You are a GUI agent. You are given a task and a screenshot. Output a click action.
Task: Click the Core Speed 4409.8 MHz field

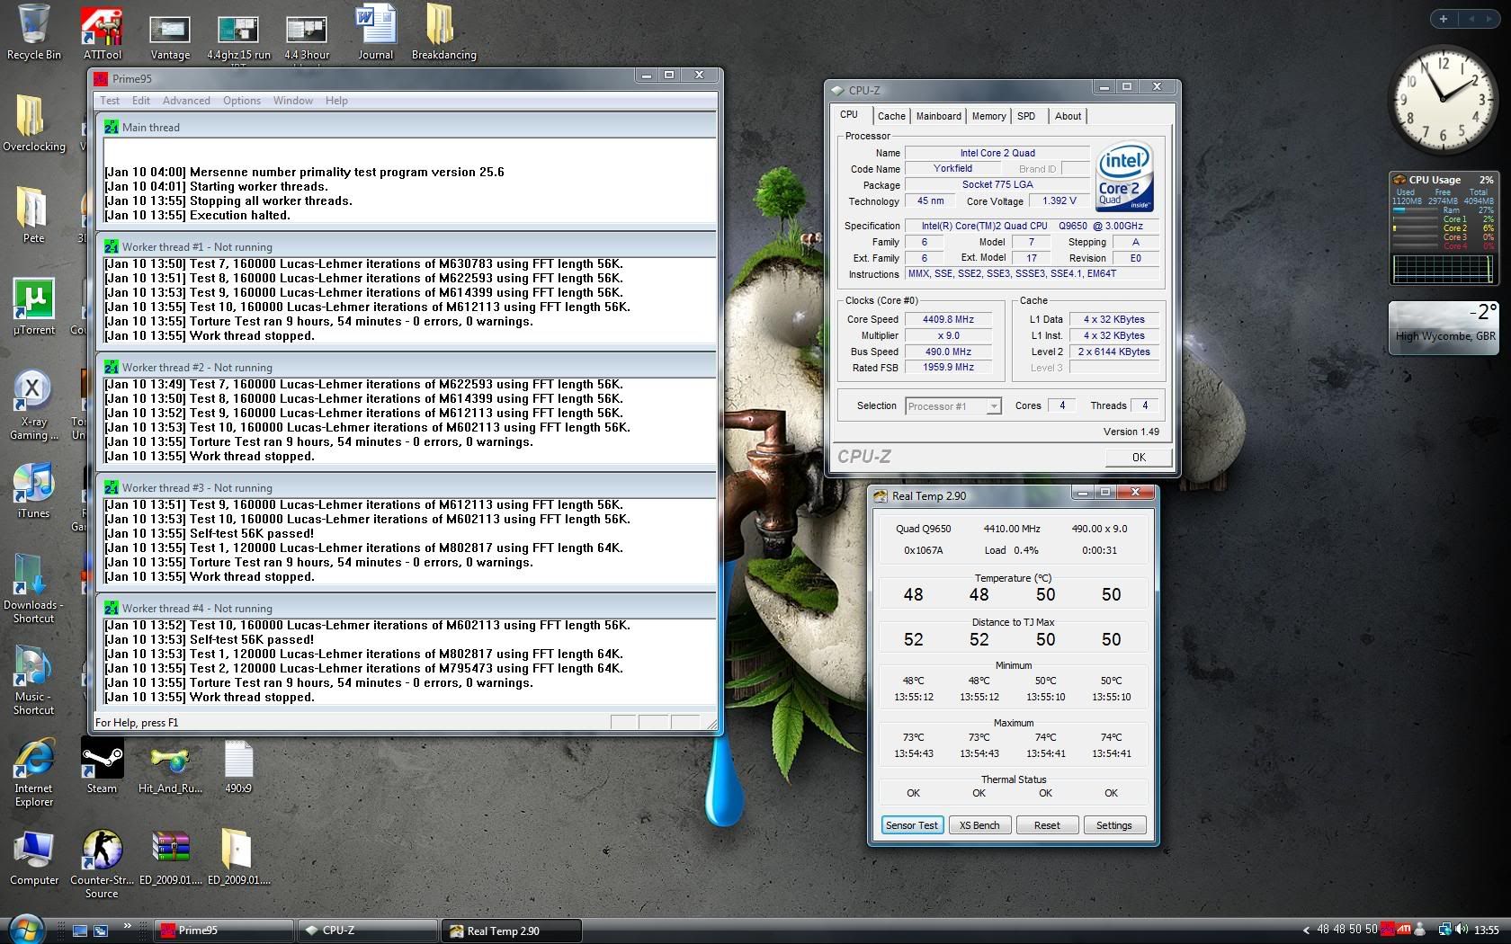[x=948, y=320]
